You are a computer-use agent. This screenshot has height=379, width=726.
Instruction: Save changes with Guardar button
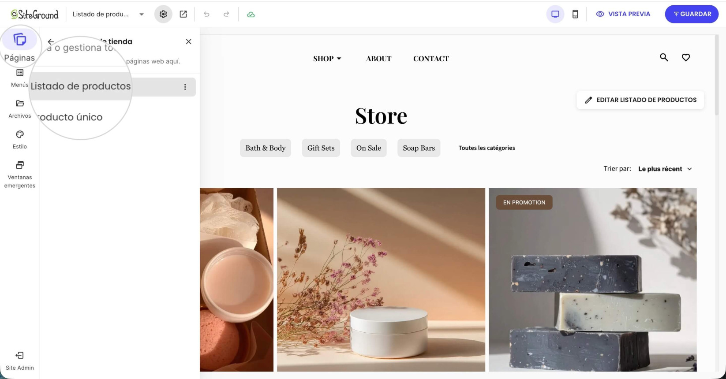click(x=692, y=14)
